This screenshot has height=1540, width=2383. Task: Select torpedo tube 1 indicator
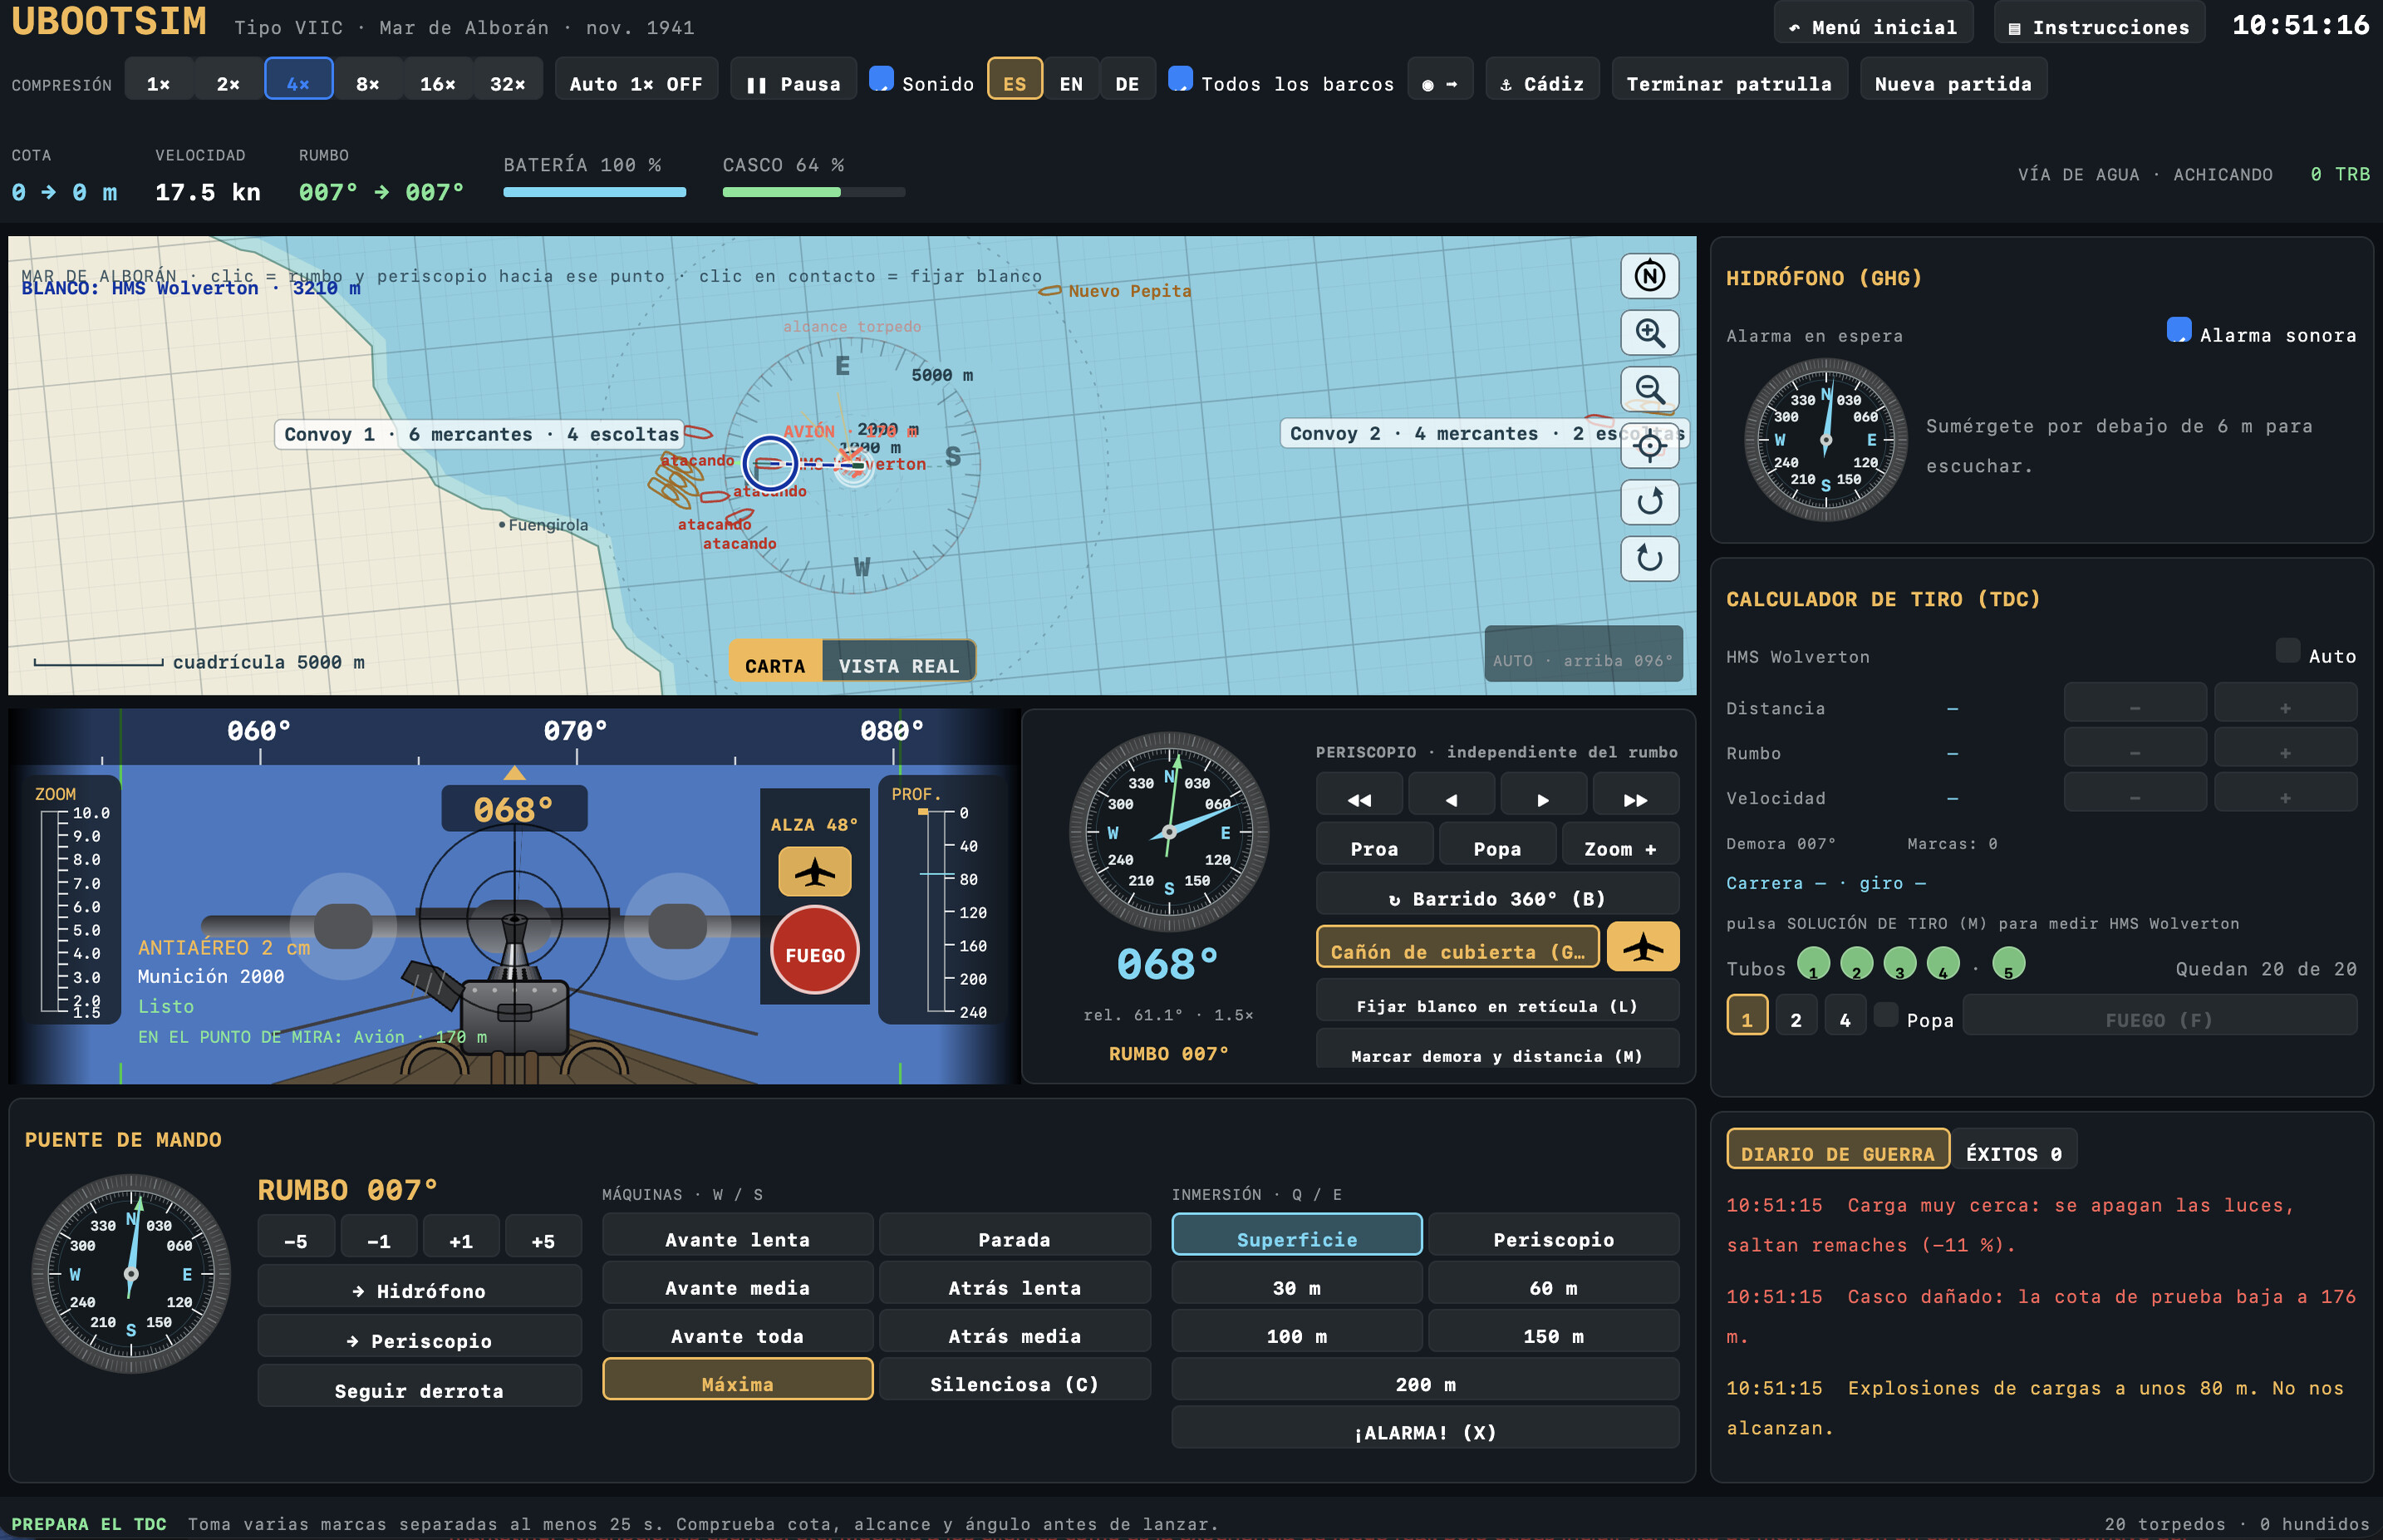[1813, 964]
